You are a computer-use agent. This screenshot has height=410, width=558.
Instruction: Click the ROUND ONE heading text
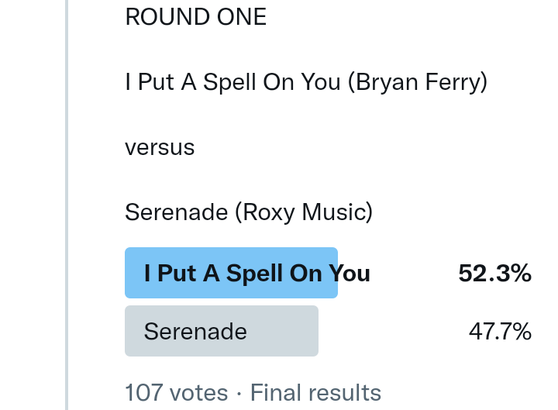195,17
